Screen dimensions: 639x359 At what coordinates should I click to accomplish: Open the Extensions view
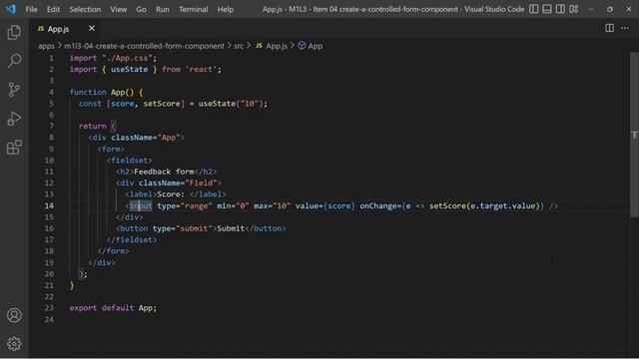tap(14, 147)
